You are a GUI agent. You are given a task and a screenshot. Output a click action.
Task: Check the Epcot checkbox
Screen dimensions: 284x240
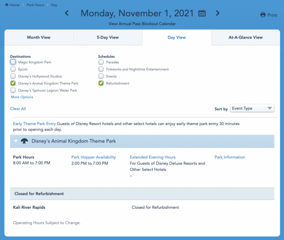(13, 69)
